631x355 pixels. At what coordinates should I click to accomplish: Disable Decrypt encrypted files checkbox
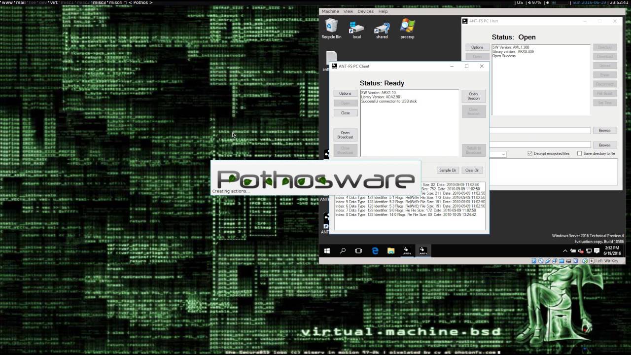click(x=530, y=153)
